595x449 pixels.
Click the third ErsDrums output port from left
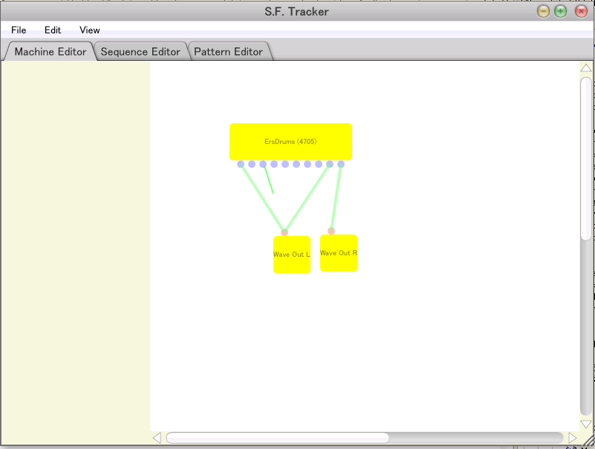click(263, 164)
